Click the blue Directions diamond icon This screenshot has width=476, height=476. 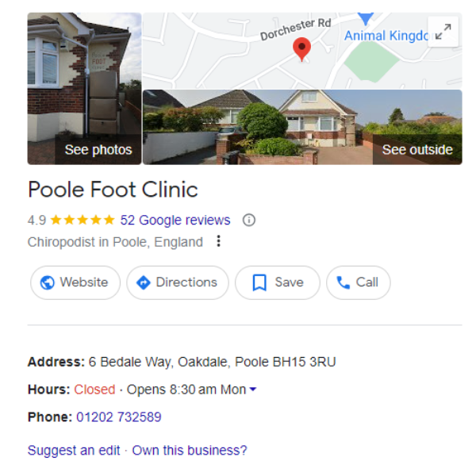(144, 282)
